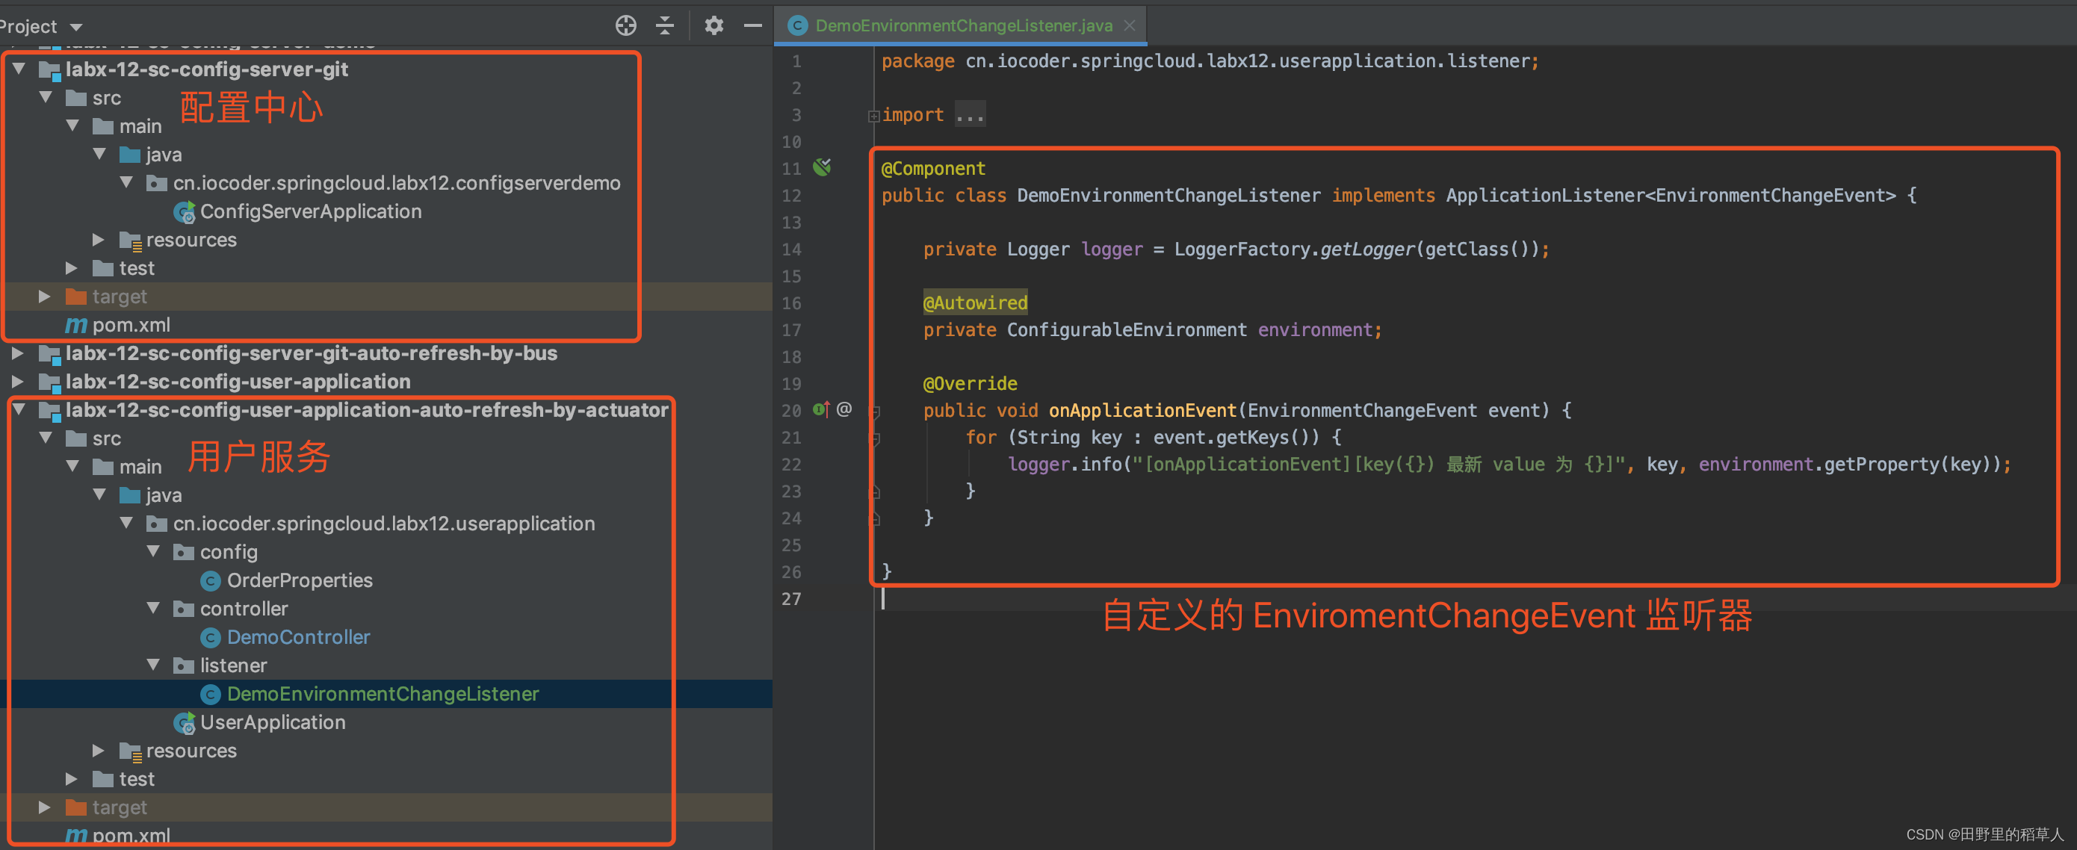2077x850 pixels.
Task: Click ConfigurableEnvironment type in line 17
Action: (1127, 330)
